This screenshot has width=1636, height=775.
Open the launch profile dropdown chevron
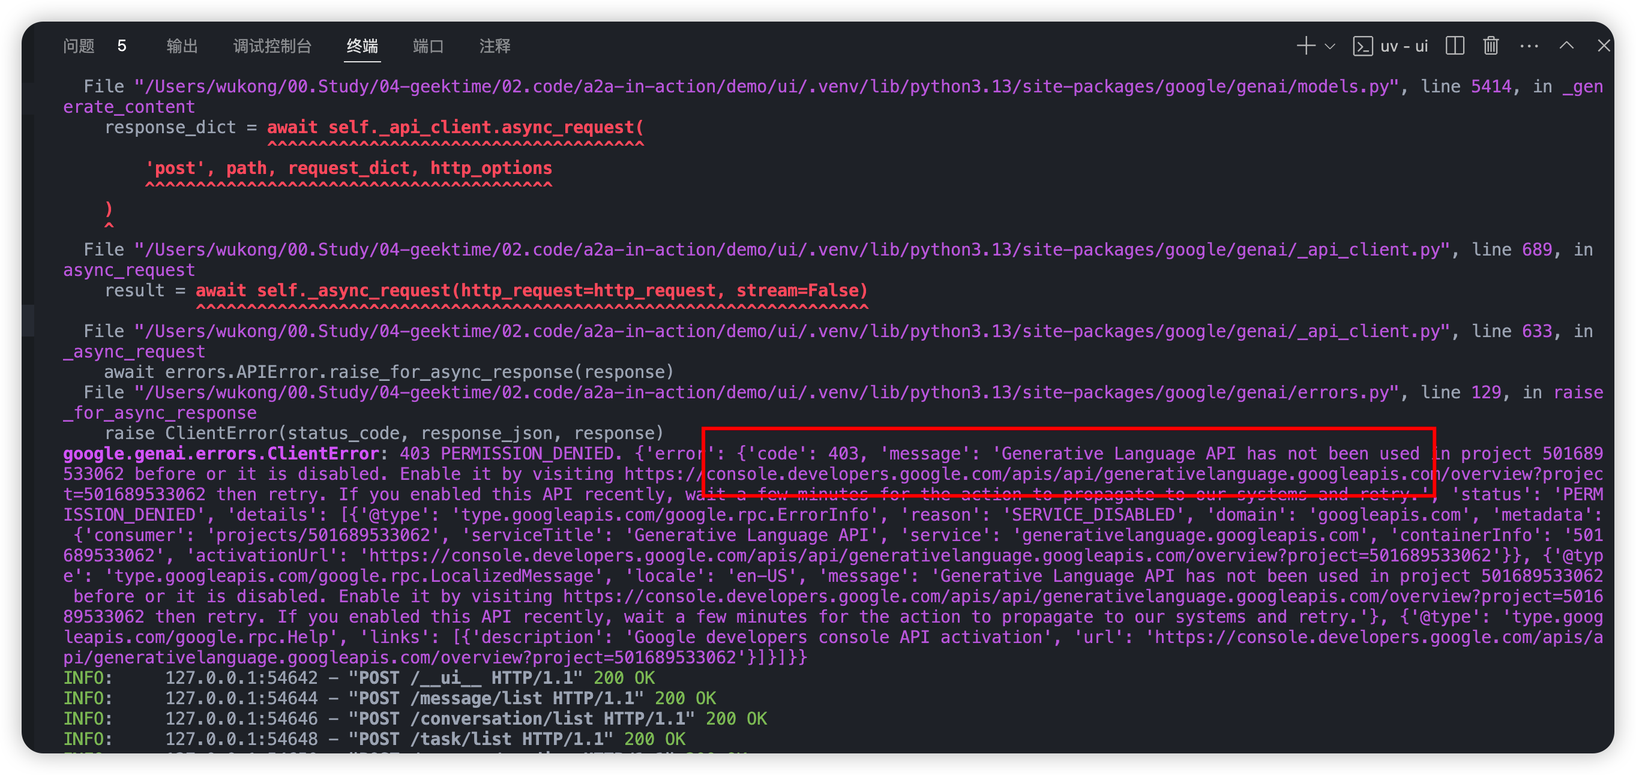[1330, 46]
